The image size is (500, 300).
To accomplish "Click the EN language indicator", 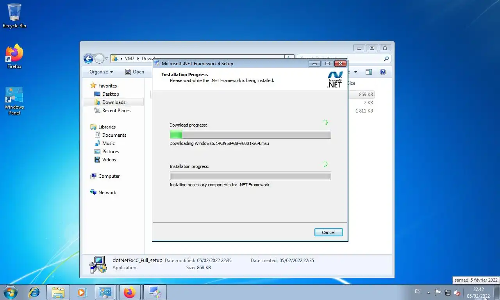I will click(418, 291).
